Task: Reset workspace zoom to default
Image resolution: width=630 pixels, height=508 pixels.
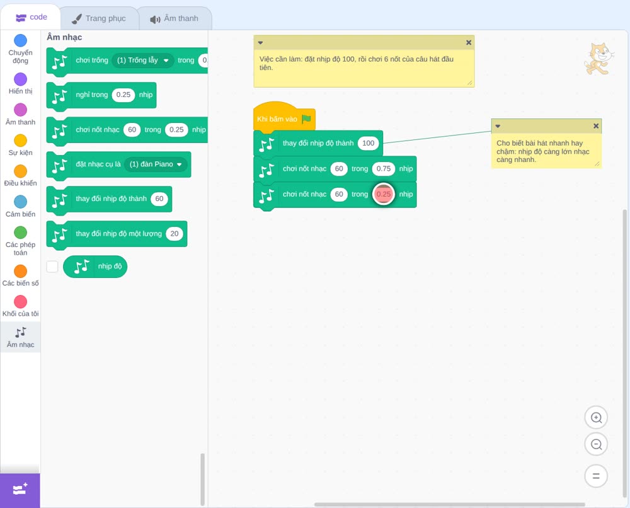Action: point(596,476)
